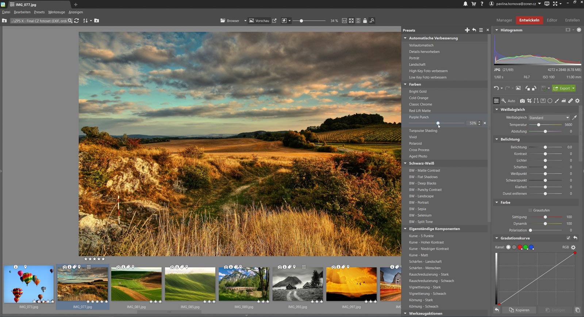Click the white balance eyedropper

pos(574,118)
